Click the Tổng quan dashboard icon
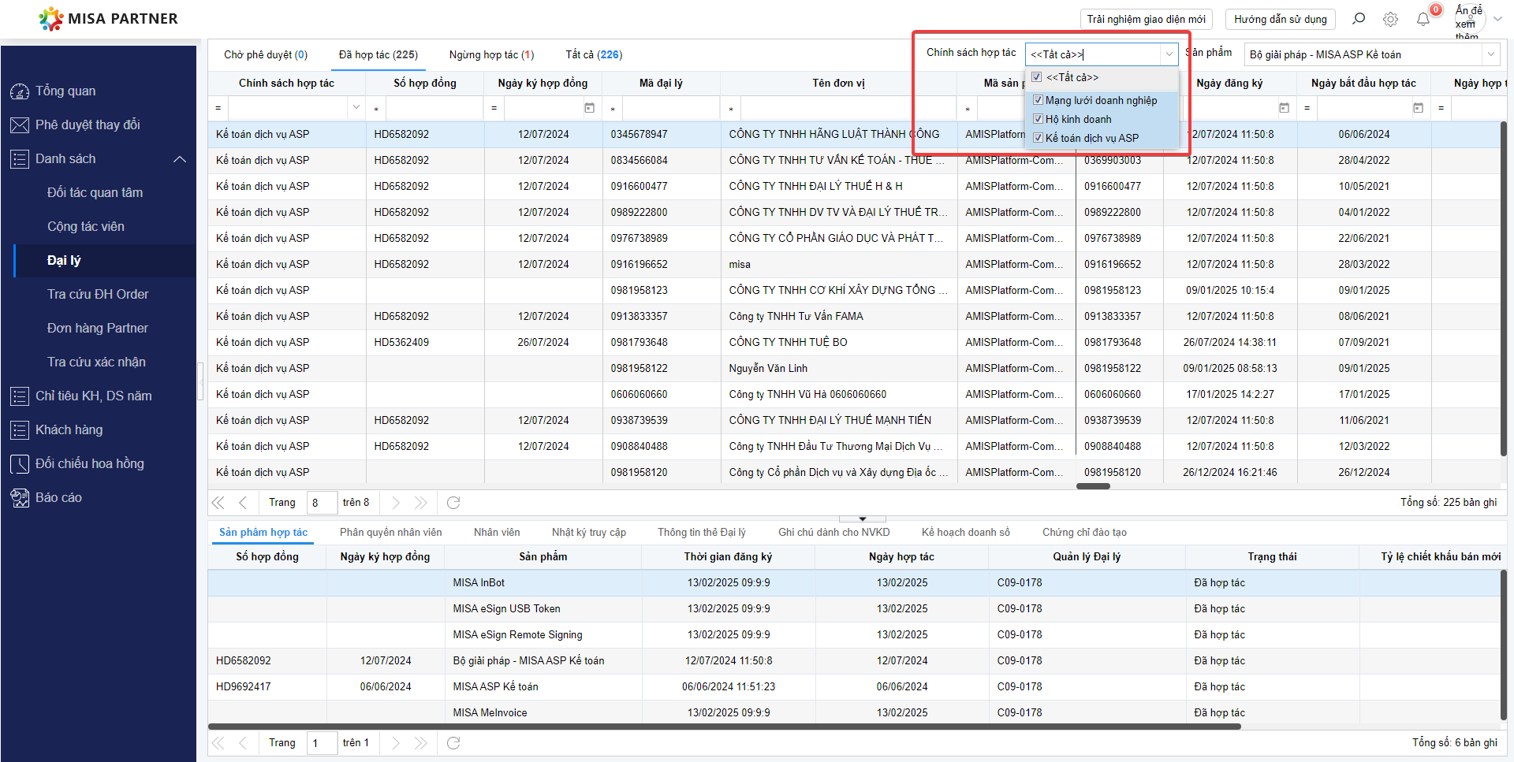 coord(20,91)
